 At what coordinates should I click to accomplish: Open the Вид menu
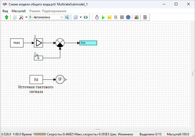coord(5,11)
